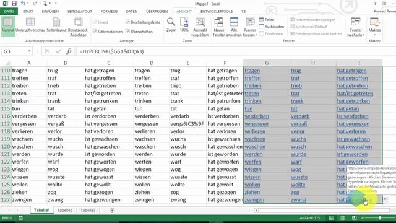396x223 pixels.
Task: Click the auto fill options button
Action: (386, 200)
